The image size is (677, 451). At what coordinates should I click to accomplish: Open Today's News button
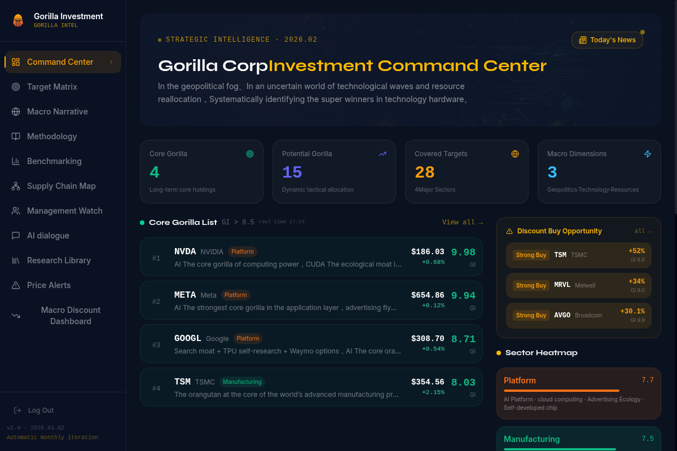click(x=607, y=40)
